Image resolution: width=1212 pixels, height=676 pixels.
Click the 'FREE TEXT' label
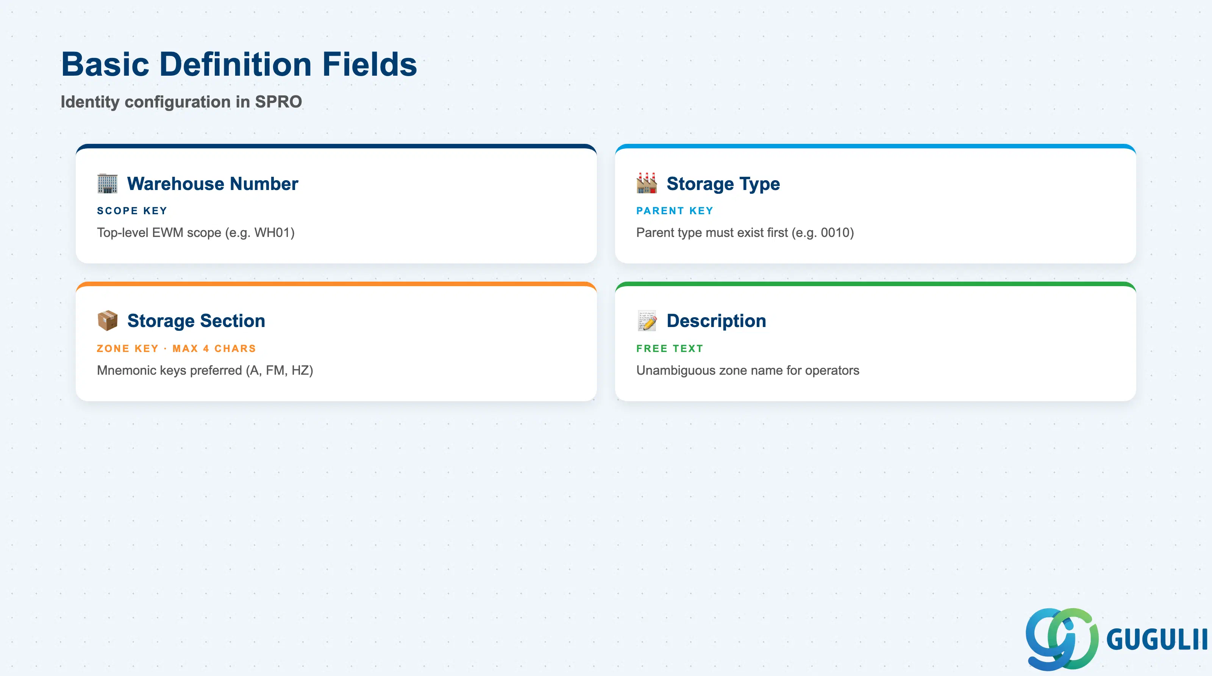click(670, 348)
